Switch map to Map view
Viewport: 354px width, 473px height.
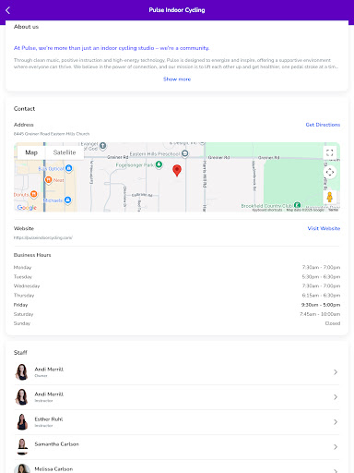click(31, 152)
